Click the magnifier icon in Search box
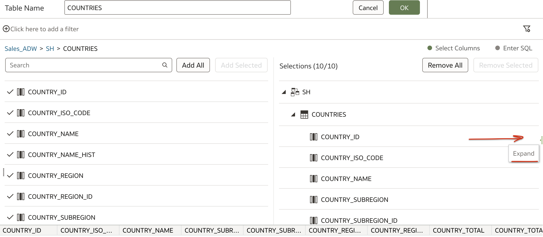Screen dimensions: 543x237 (165, 65)
